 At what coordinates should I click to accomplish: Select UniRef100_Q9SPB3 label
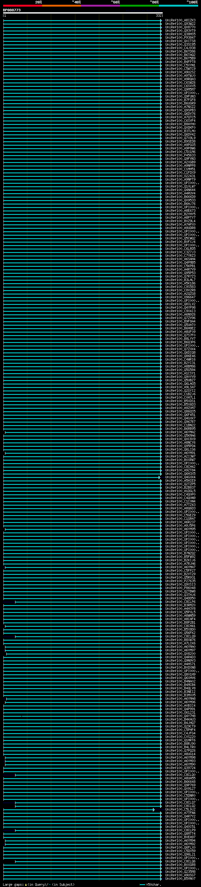click(x=180, y=110)
